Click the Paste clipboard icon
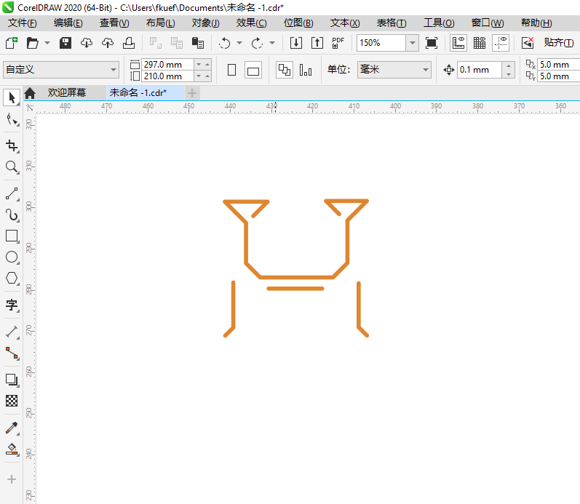The image size is (580, 504). 198,43
